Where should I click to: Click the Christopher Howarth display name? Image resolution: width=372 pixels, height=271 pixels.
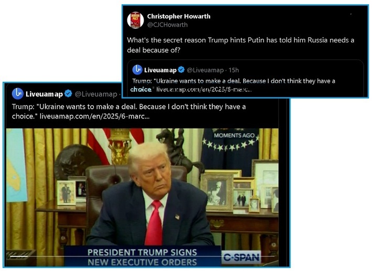click(179, 16)
